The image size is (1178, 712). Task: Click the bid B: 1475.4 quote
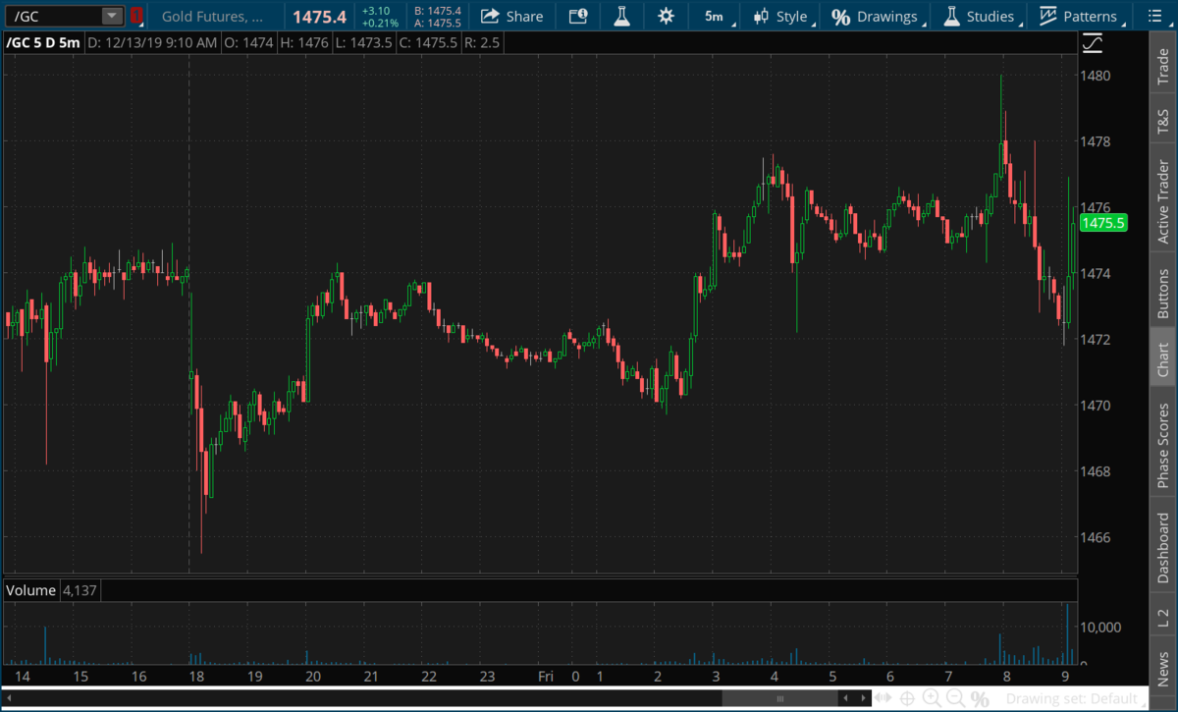438,10
